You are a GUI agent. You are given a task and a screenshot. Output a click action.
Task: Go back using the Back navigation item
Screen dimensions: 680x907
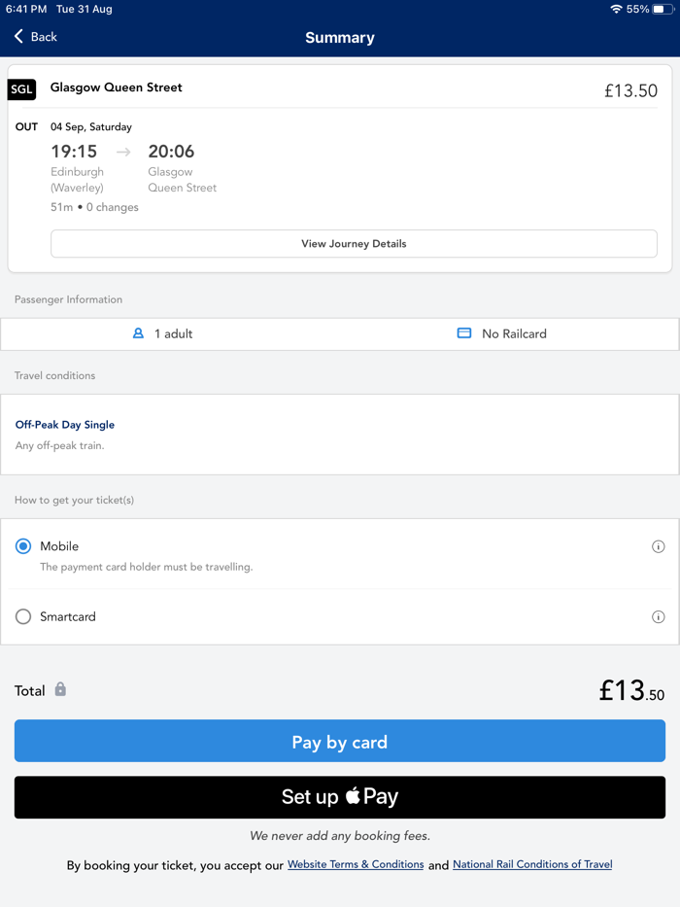click(x=35, y=36)
